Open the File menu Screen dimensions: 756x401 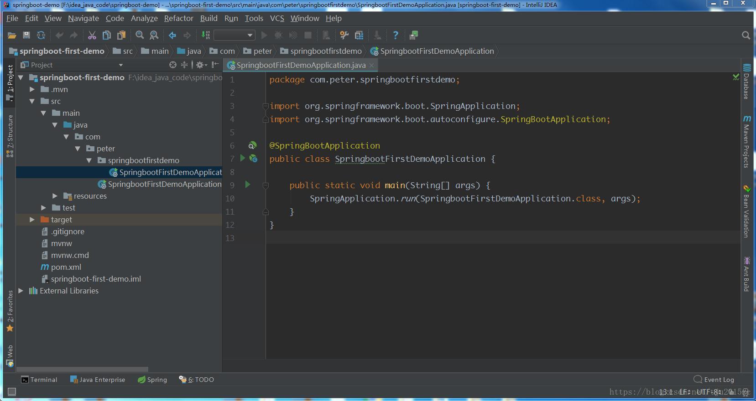pos(12,18)
